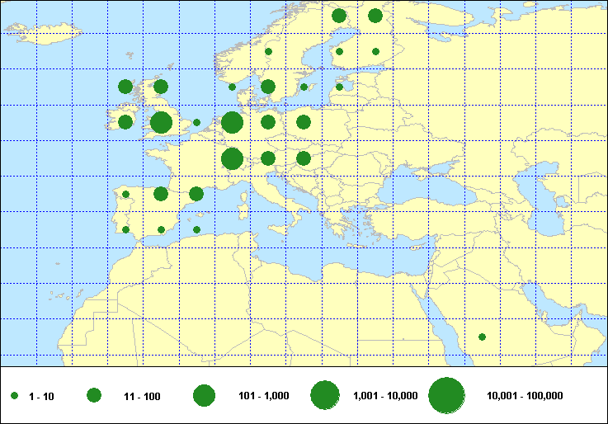Select the medium marker over Denmark
Viewport: 608px width, 424px height.
[267, 87]
